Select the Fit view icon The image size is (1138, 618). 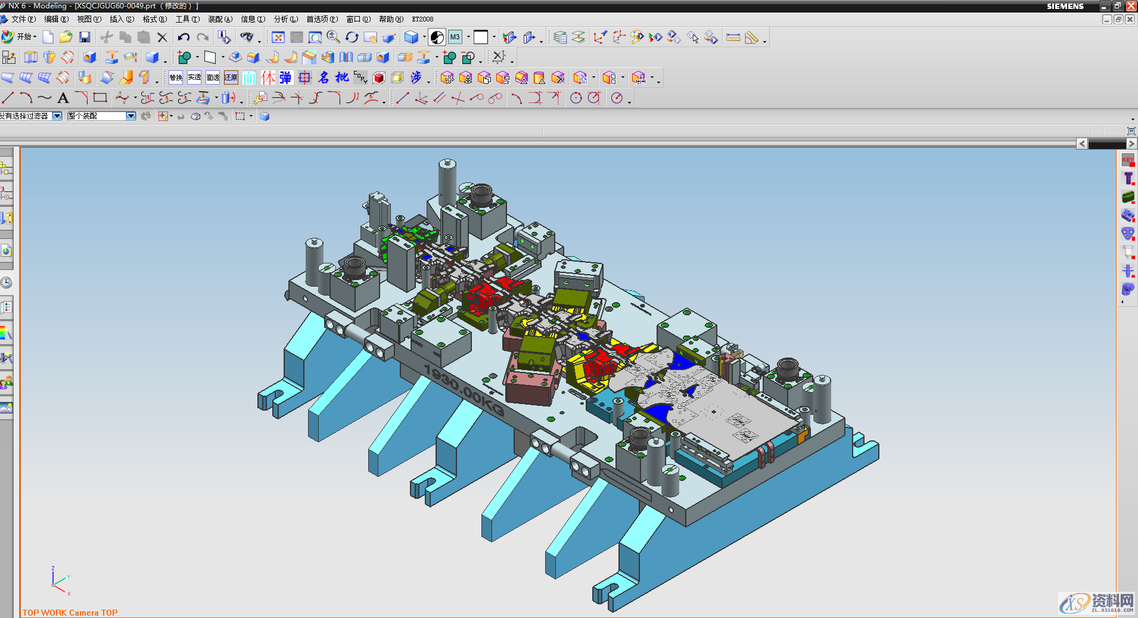[x=278, y=38]
